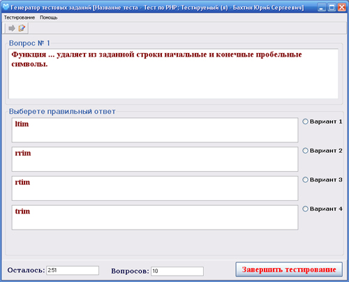349x282 pixels.
Task: Click the notepad with pencil toolbar icon
Action: pos(22,28)
